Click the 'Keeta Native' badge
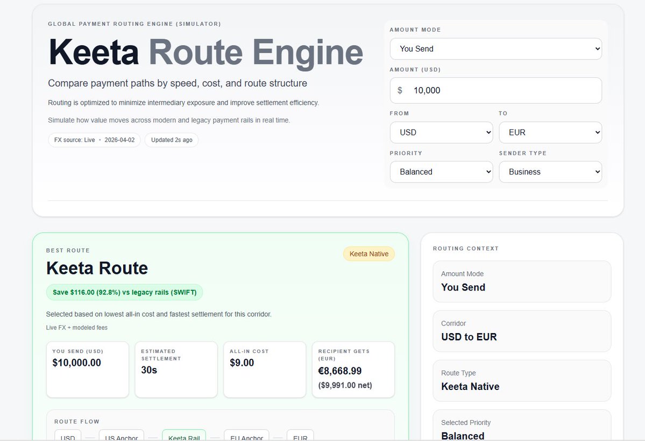This screenshot has height=441, width=645. (369, 254)
